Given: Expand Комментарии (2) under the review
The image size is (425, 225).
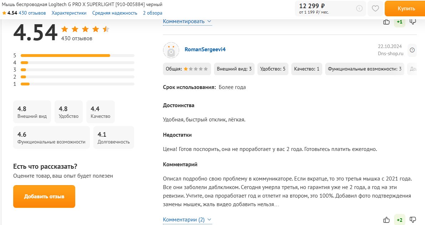Looking at the screenshot, I should click(187, 220).
